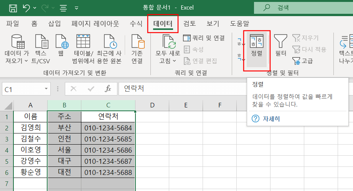This screenshot has width=353, height=191.
Task: Open 최근에 사용한 원본
Action: (109, 49)
